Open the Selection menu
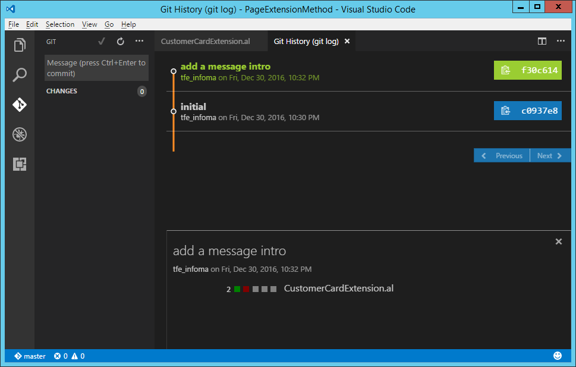Image resolution: width=576 pixels, height=367 pixels. point(60,24)
